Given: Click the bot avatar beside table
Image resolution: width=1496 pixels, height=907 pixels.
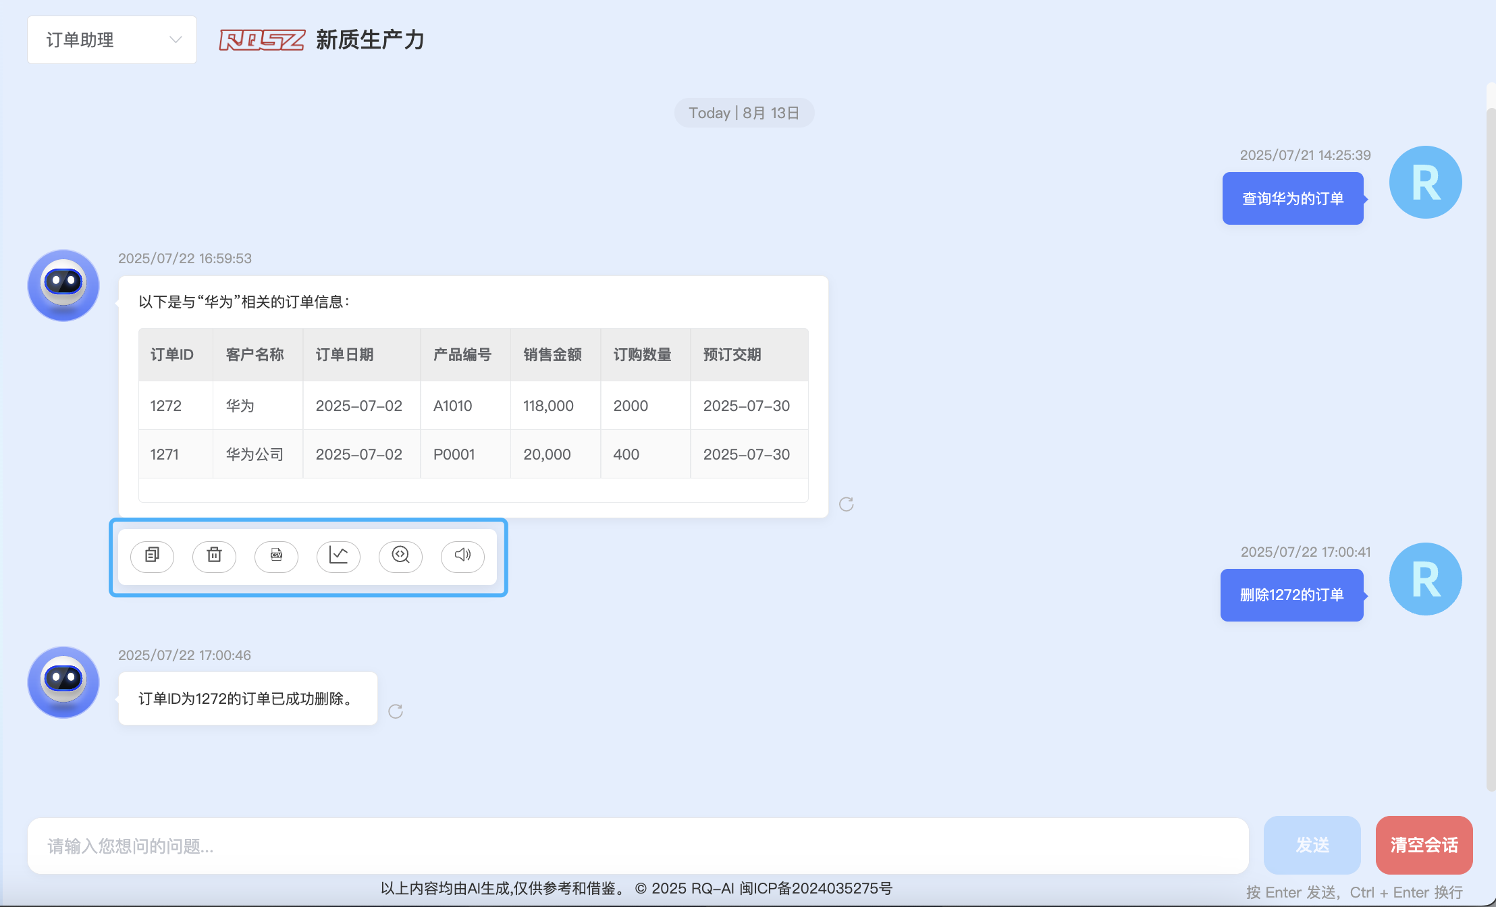Looking at the screenshot, I should coord(63,285).
